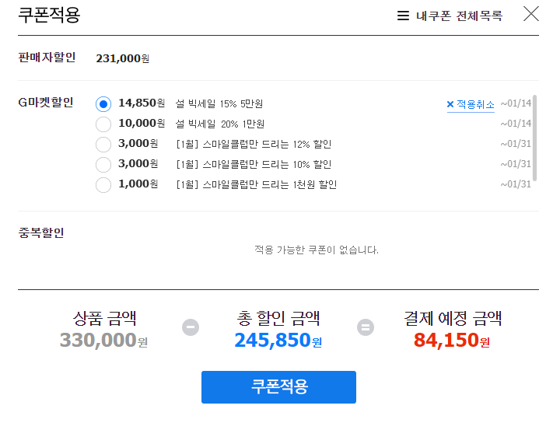Click the G마켓할인 coupon list scrollbar
Image resolution: width=553 pixels, height=423 pixels.
pyautogui.click(x=534, y=138)
